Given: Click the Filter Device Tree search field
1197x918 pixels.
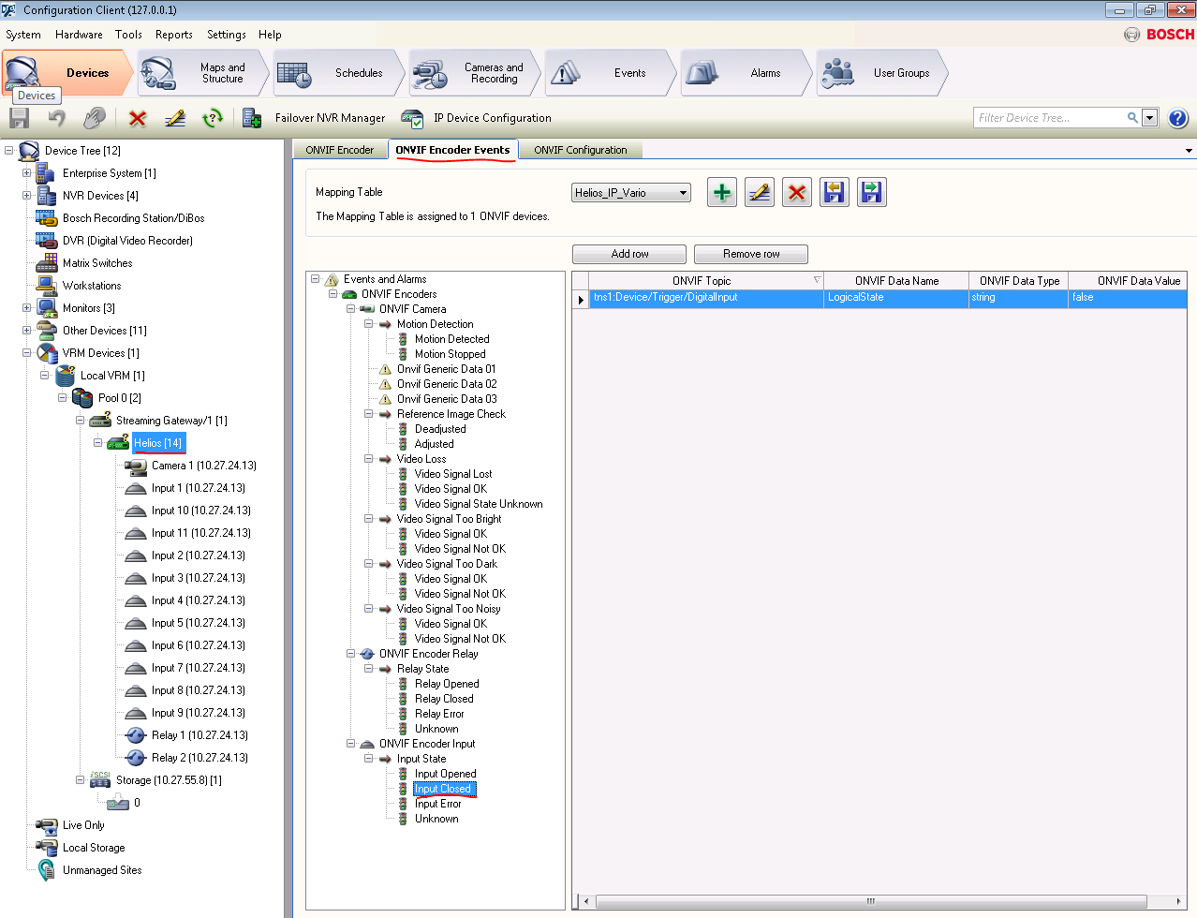Looking at the screenshot, I should (1047, 118).
